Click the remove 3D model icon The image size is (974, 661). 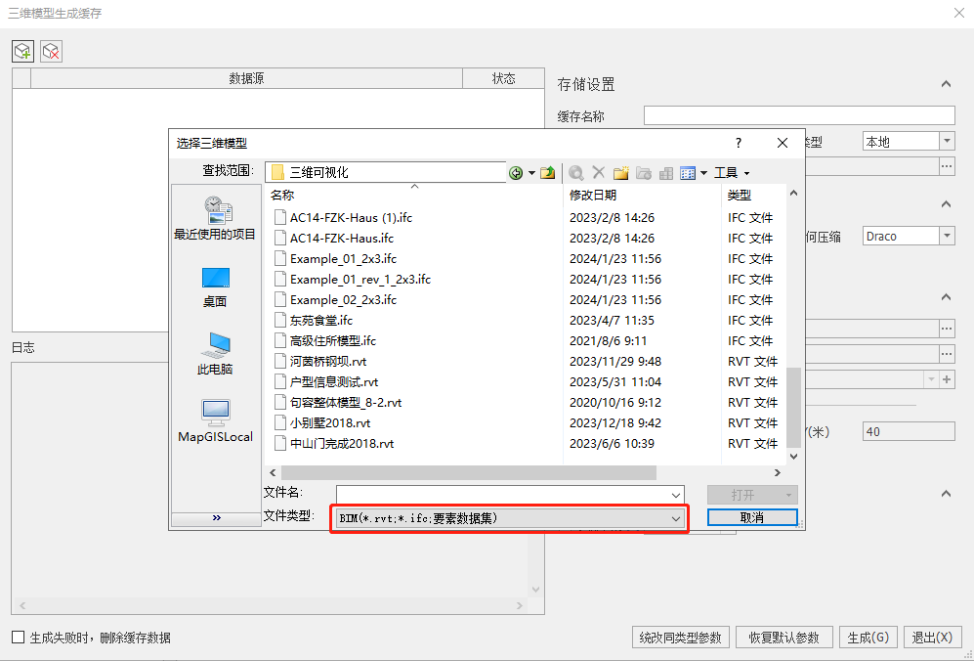51,51
